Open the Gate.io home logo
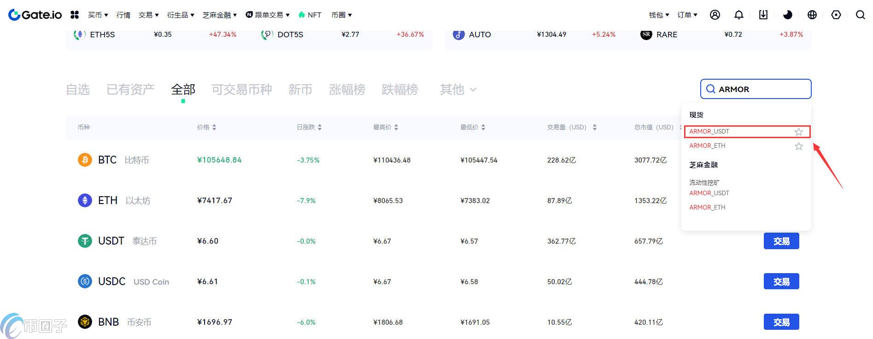The height and width of the screenshot is (339, 873). (35, 15)
